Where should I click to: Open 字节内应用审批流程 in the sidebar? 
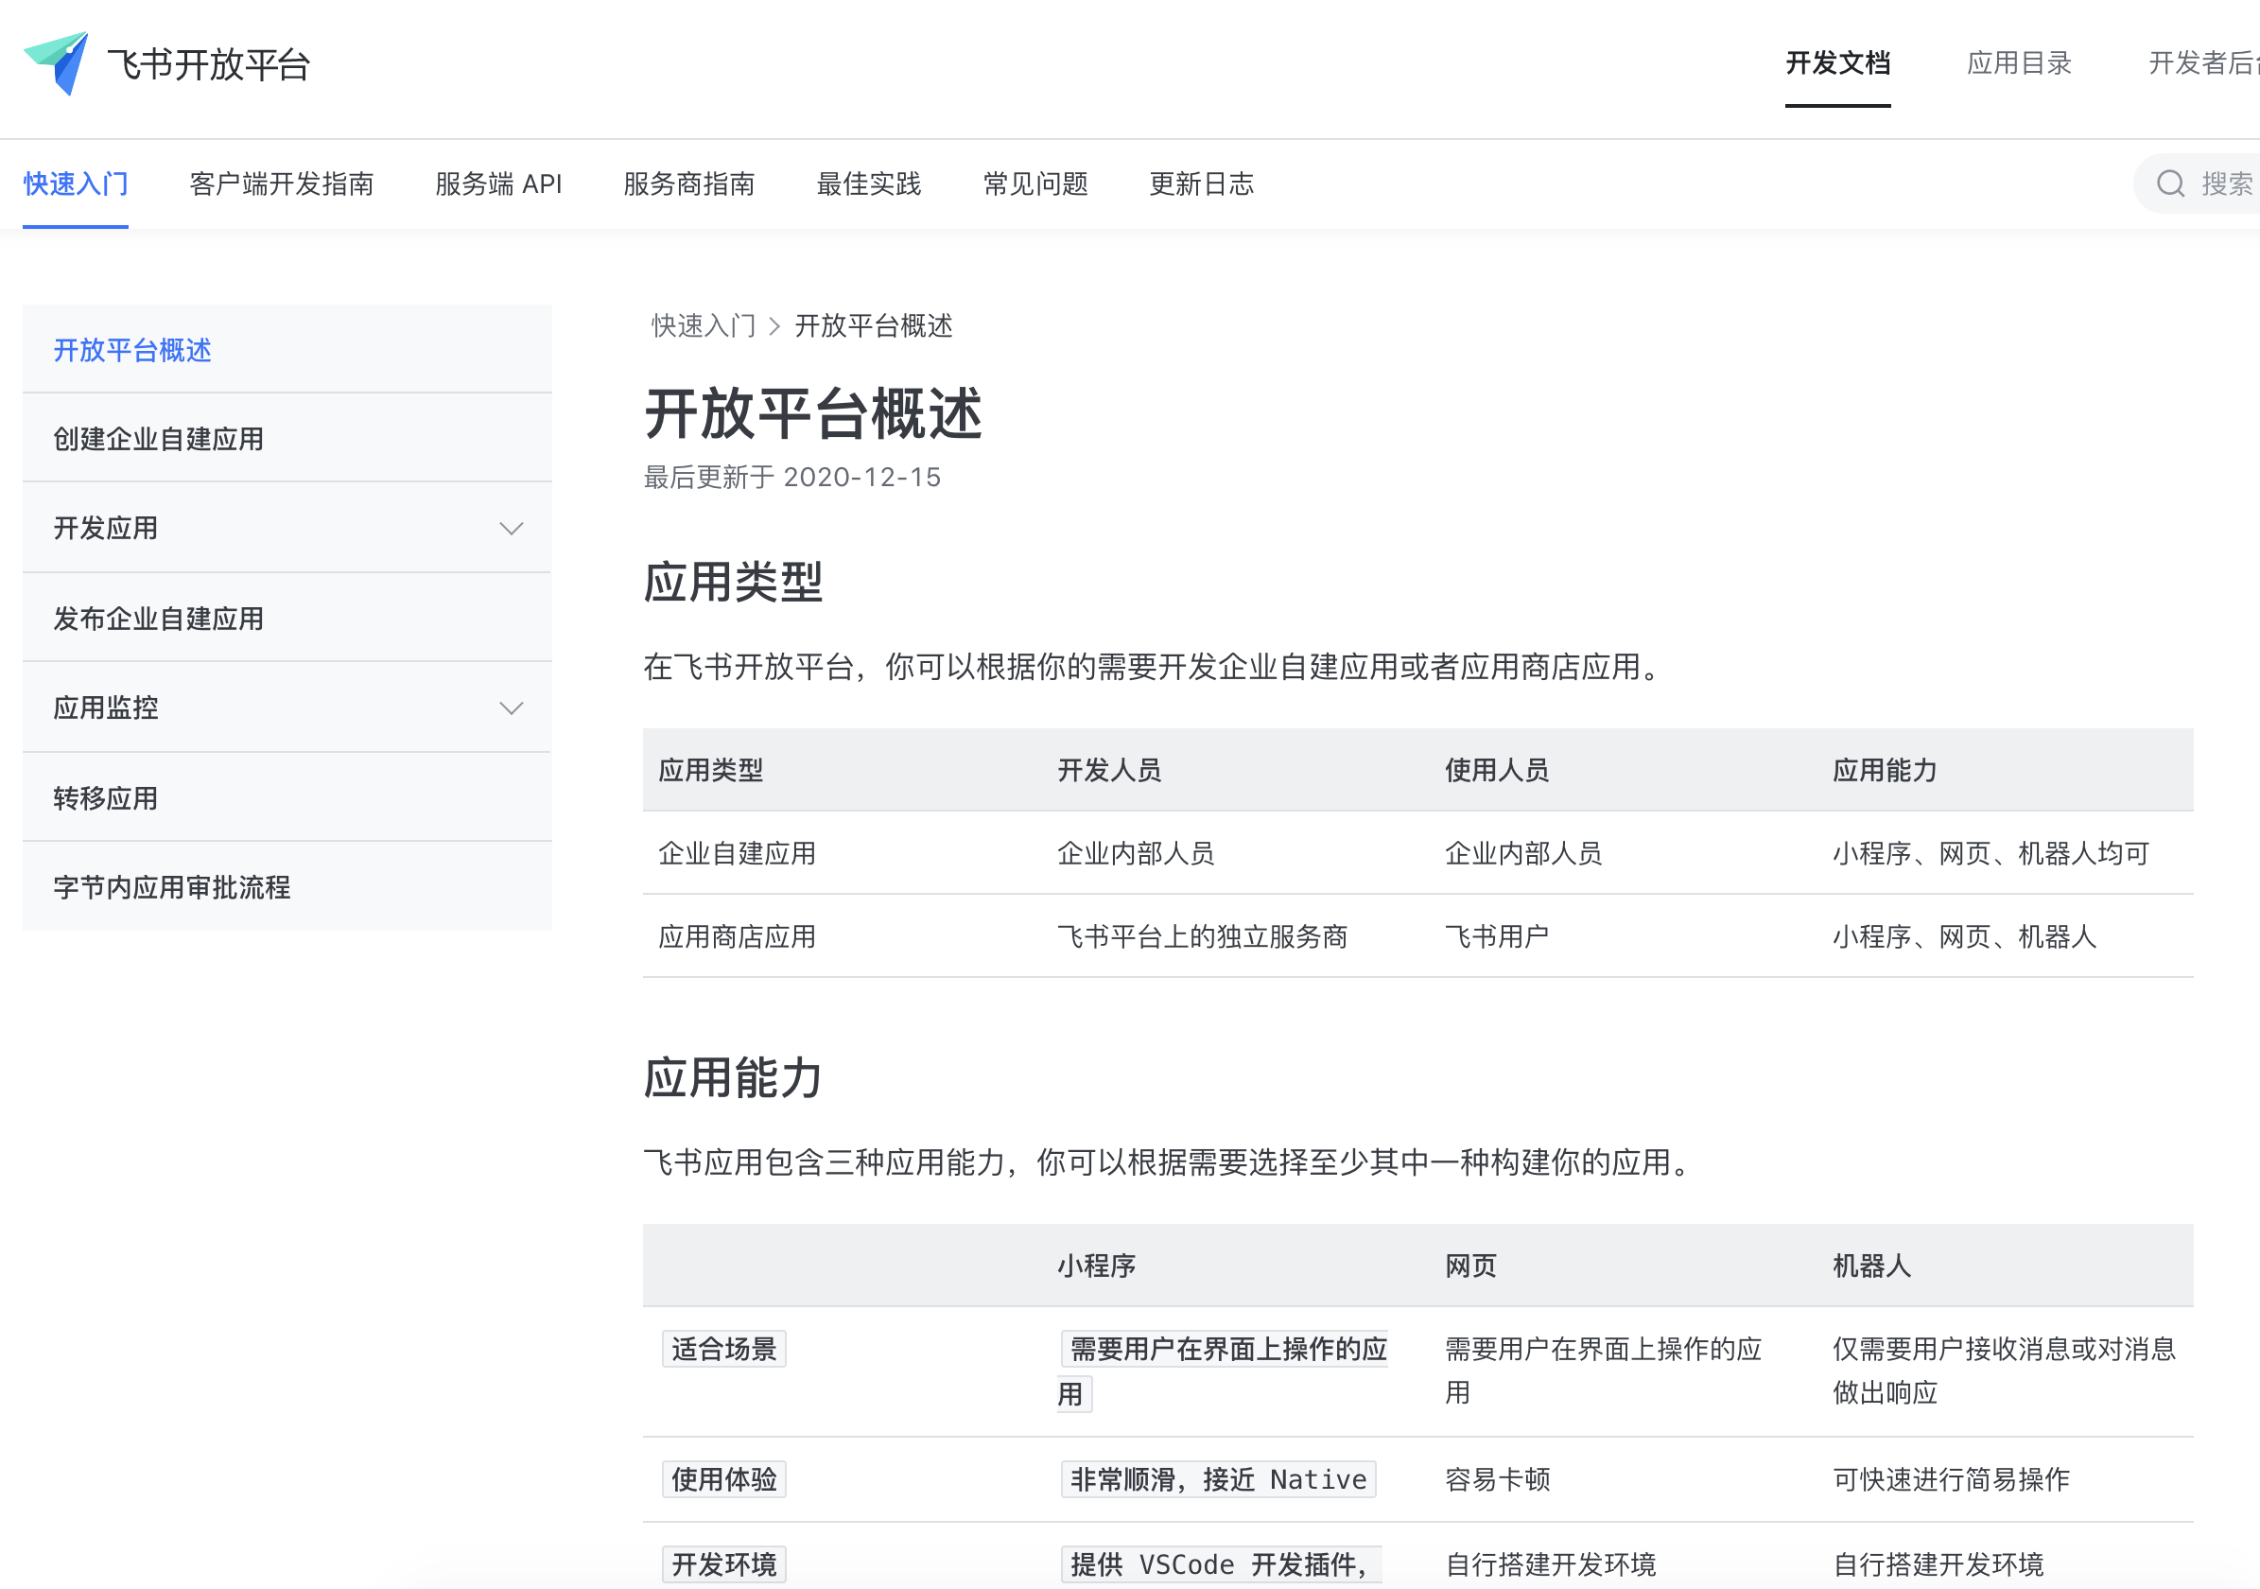point(287,886)
